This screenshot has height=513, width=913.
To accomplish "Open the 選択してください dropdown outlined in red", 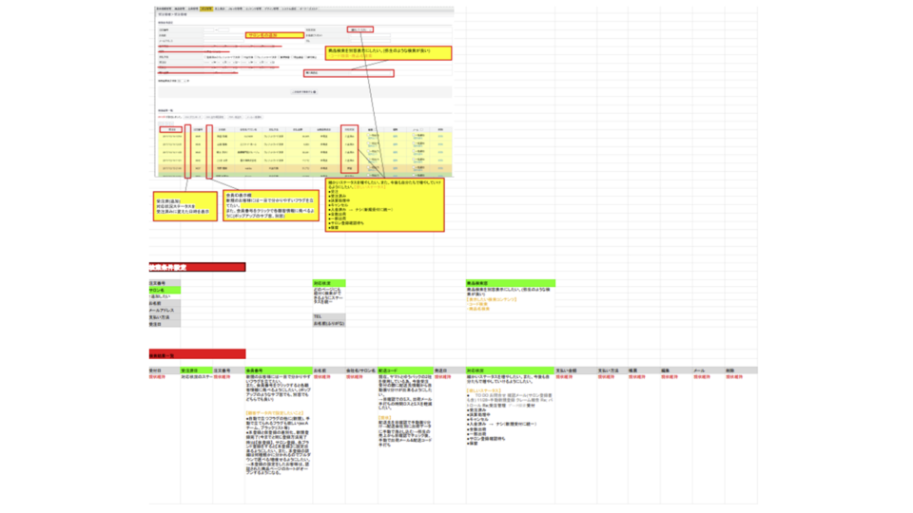I will [359, 29].
